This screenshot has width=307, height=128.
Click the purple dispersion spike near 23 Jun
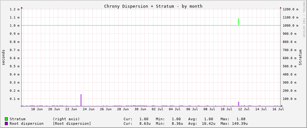pos(81,100)
